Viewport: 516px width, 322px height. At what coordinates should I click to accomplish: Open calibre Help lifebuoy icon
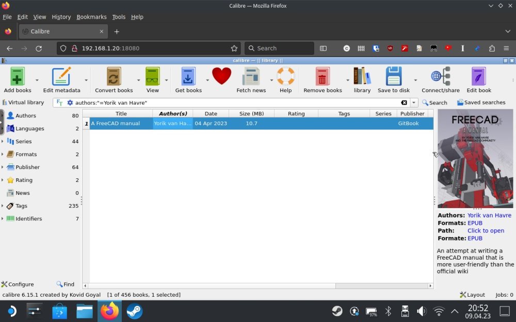(285, 77)
